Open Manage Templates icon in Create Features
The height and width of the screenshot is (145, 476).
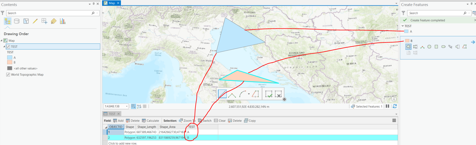point(474,13)
